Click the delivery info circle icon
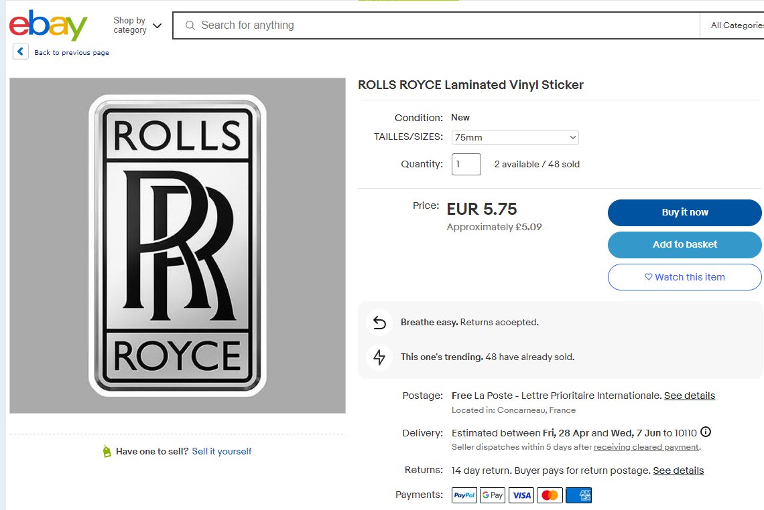Screen dimensions: 764x510 coord(706,432)
